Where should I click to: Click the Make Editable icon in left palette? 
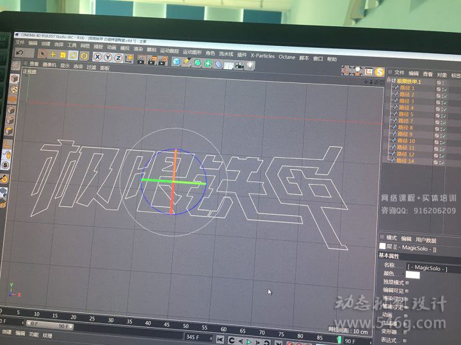16,66
